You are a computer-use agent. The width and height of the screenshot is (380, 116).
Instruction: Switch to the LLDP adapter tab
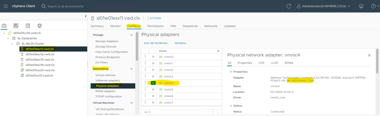point(274,63)
